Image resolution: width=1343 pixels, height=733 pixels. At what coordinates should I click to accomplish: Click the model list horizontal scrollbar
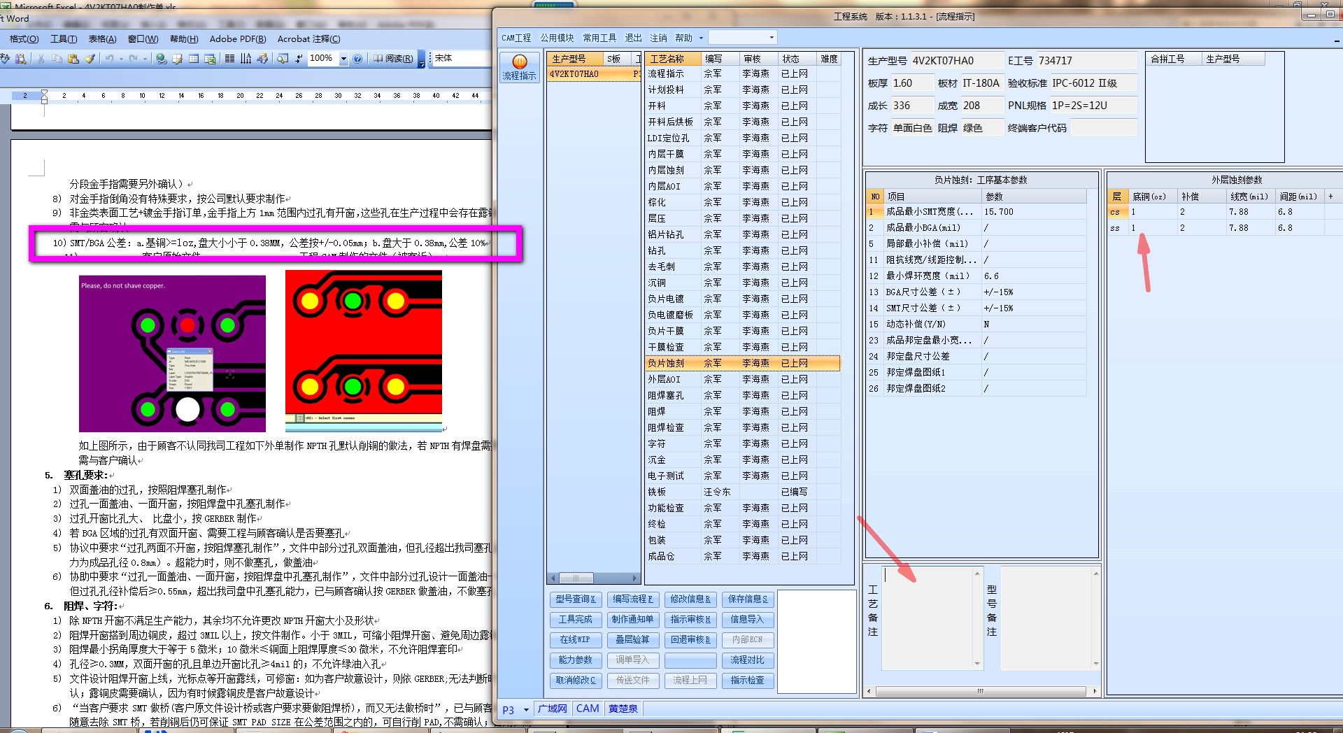coord(593,578)
